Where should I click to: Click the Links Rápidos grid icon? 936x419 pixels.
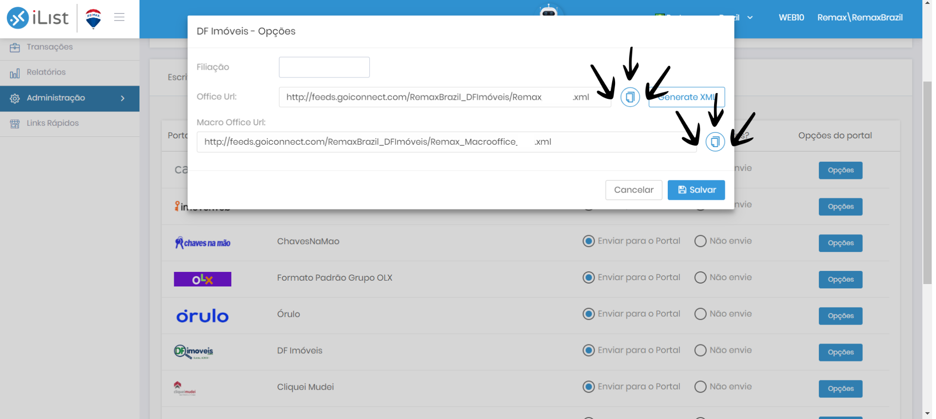coord(15,124)
